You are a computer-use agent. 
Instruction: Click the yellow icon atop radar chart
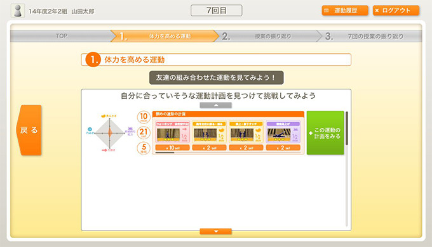click(x=104, y=117)
